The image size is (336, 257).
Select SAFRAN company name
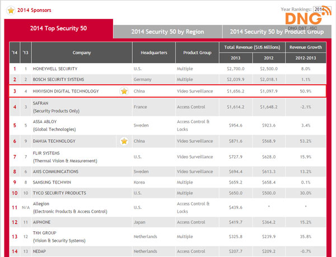[x=40, y=103]
